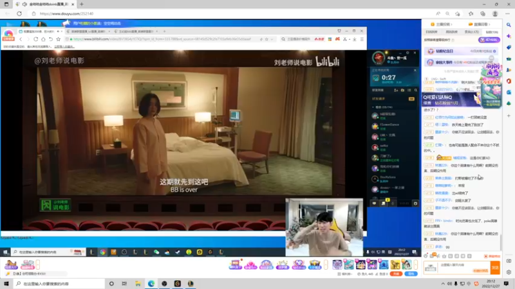The image size is (515, 289).
Task: Send the chat message with 发送
Action: pyautogui.click(x=495, y=268)
